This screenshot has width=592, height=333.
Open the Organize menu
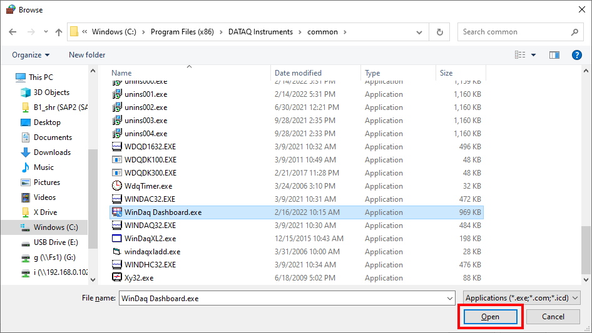point(31,55)
